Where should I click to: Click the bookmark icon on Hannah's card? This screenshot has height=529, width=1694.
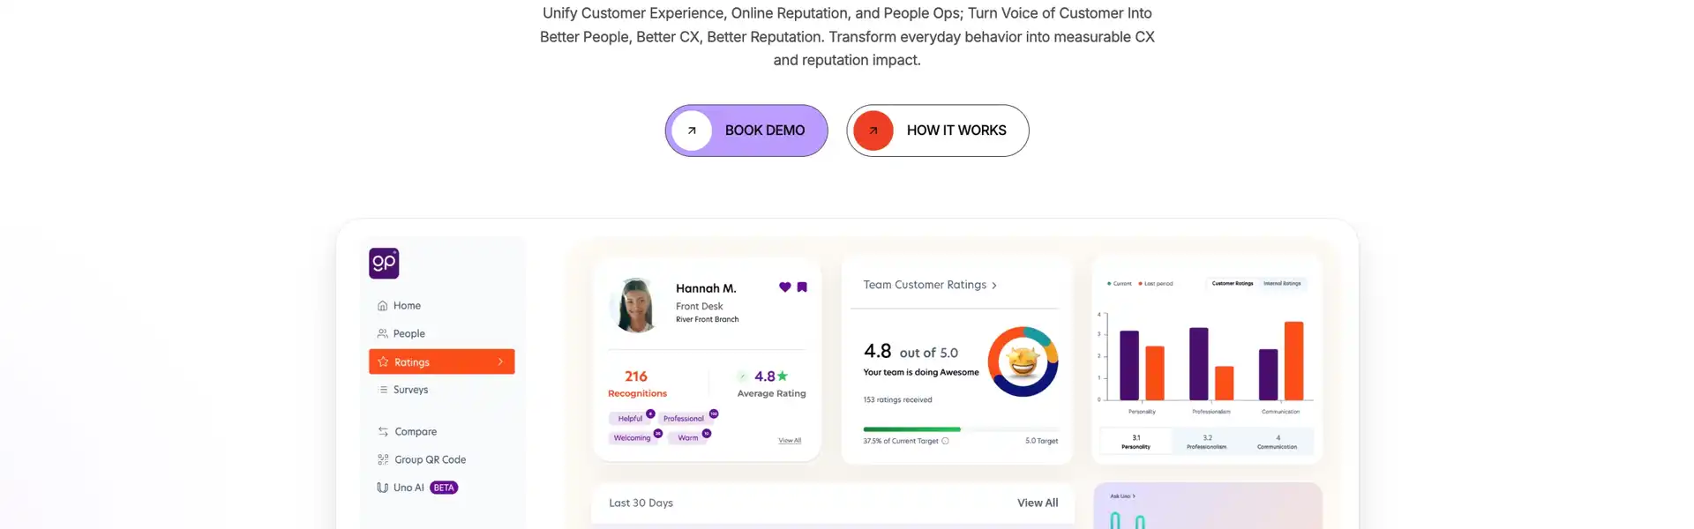(802, 287)
